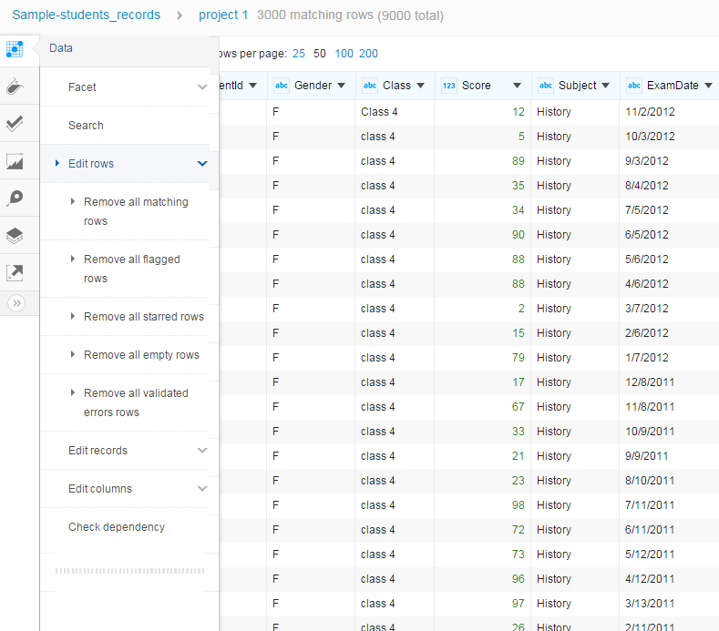Screen dimensions: 719x631
Task: Select the double-checkmark validation icon
Action: click(15, 124)
